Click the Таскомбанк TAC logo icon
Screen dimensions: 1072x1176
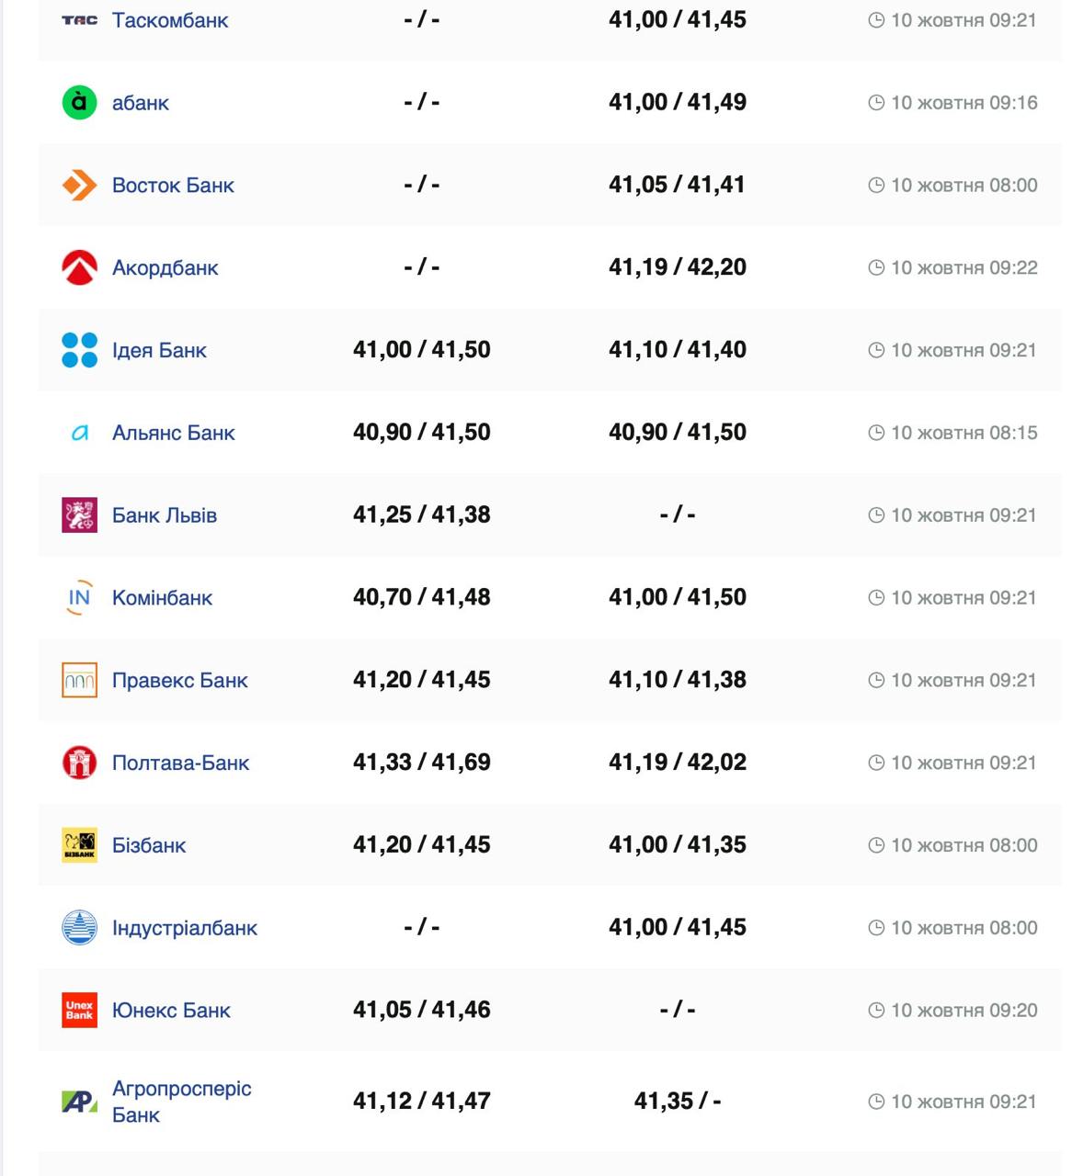(x=79, y=20)
